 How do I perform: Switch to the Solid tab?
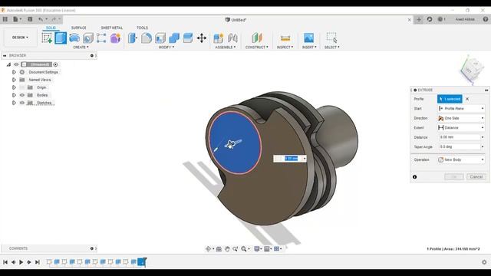[51, 28]
